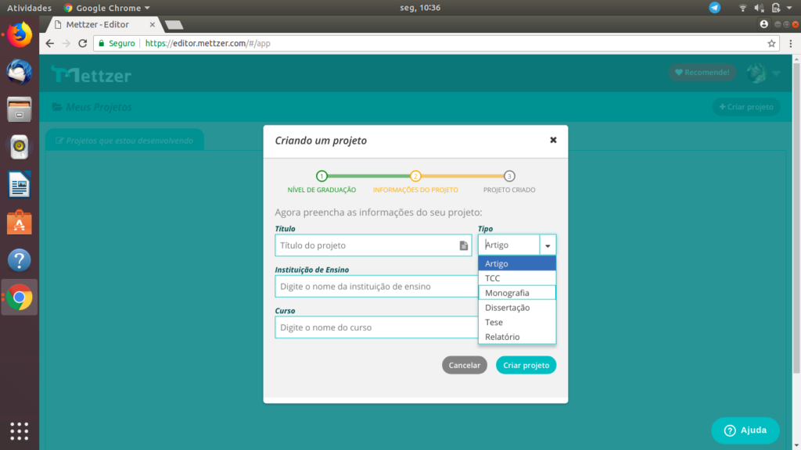Open Firefox from the Ubuntu dock

tap(20, 34)
